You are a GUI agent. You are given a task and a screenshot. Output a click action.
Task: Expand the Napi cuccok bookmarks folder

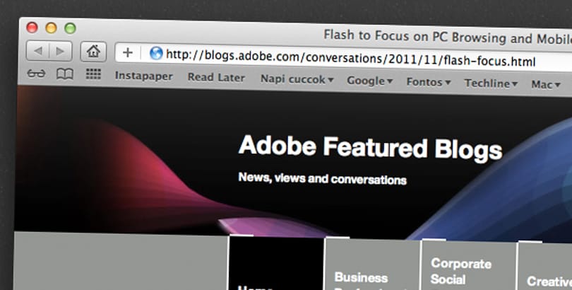pos(297,79)
